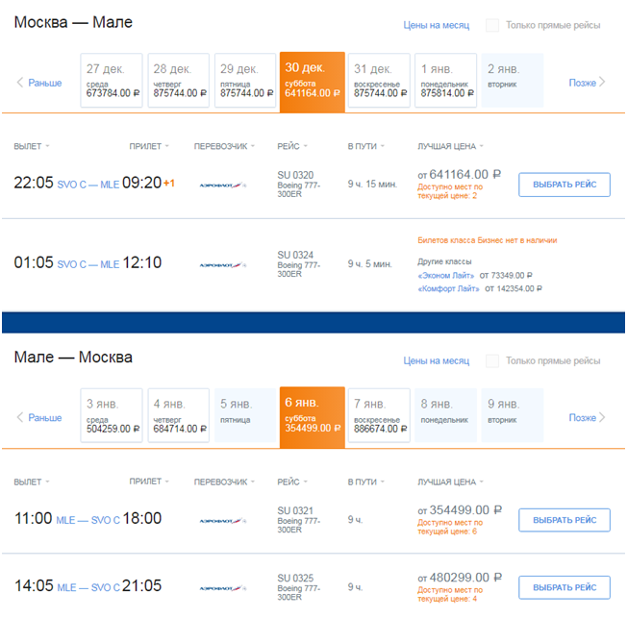Open 'Цены на месяц' for Москва — Мале
This screenshot has width=627, height=618.
[436, 25]
